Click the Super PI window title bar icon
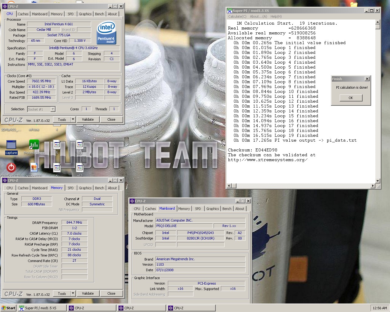Screen dimensions: 390x312 point(229,10)
